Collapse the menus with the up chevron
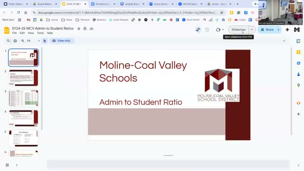The height and width of the screenshot is (171, 304). pyautogui.click(x=284, y=41)
